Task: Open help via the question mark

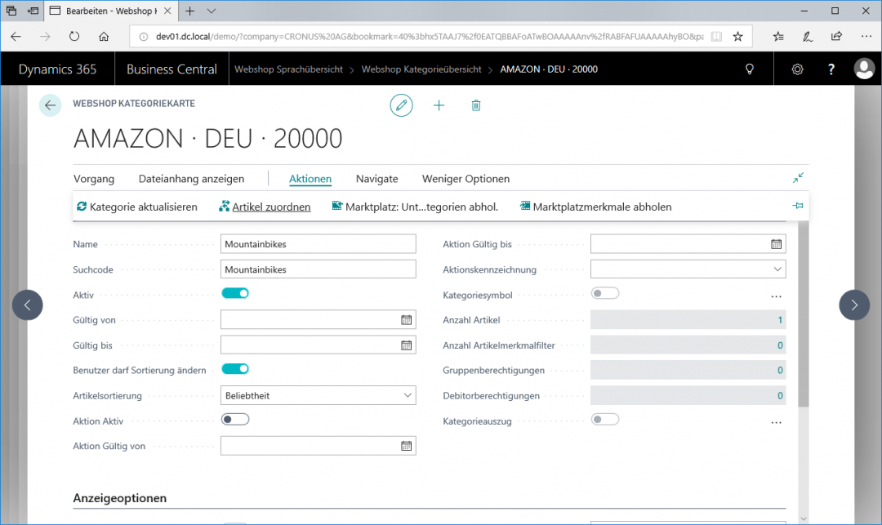Action: [x=831, y=69]
